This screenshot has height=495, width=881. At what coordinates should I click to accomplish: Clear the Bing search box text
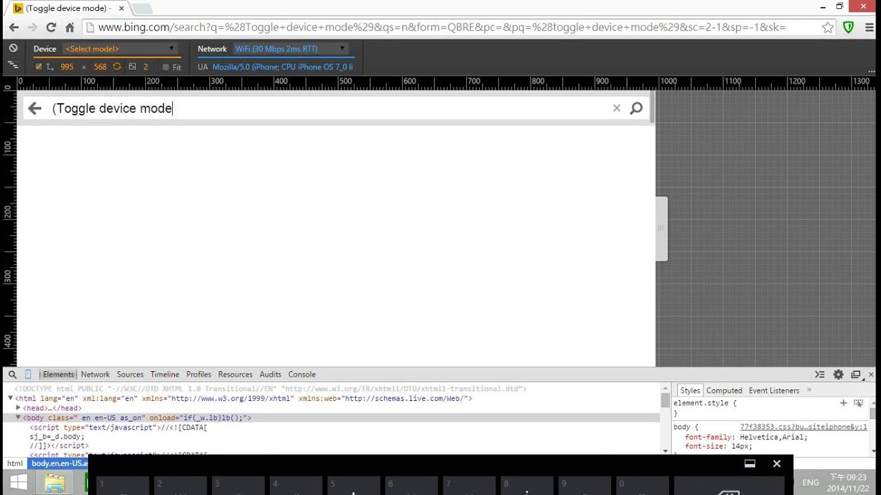coord(617,108)
